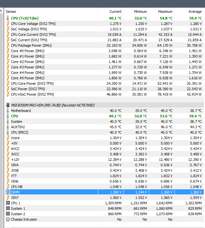This screenshot has height=228, width=205.
Task: Select the CPU Core Power (SVI2 TFN) row
Action: click(104, 83)
